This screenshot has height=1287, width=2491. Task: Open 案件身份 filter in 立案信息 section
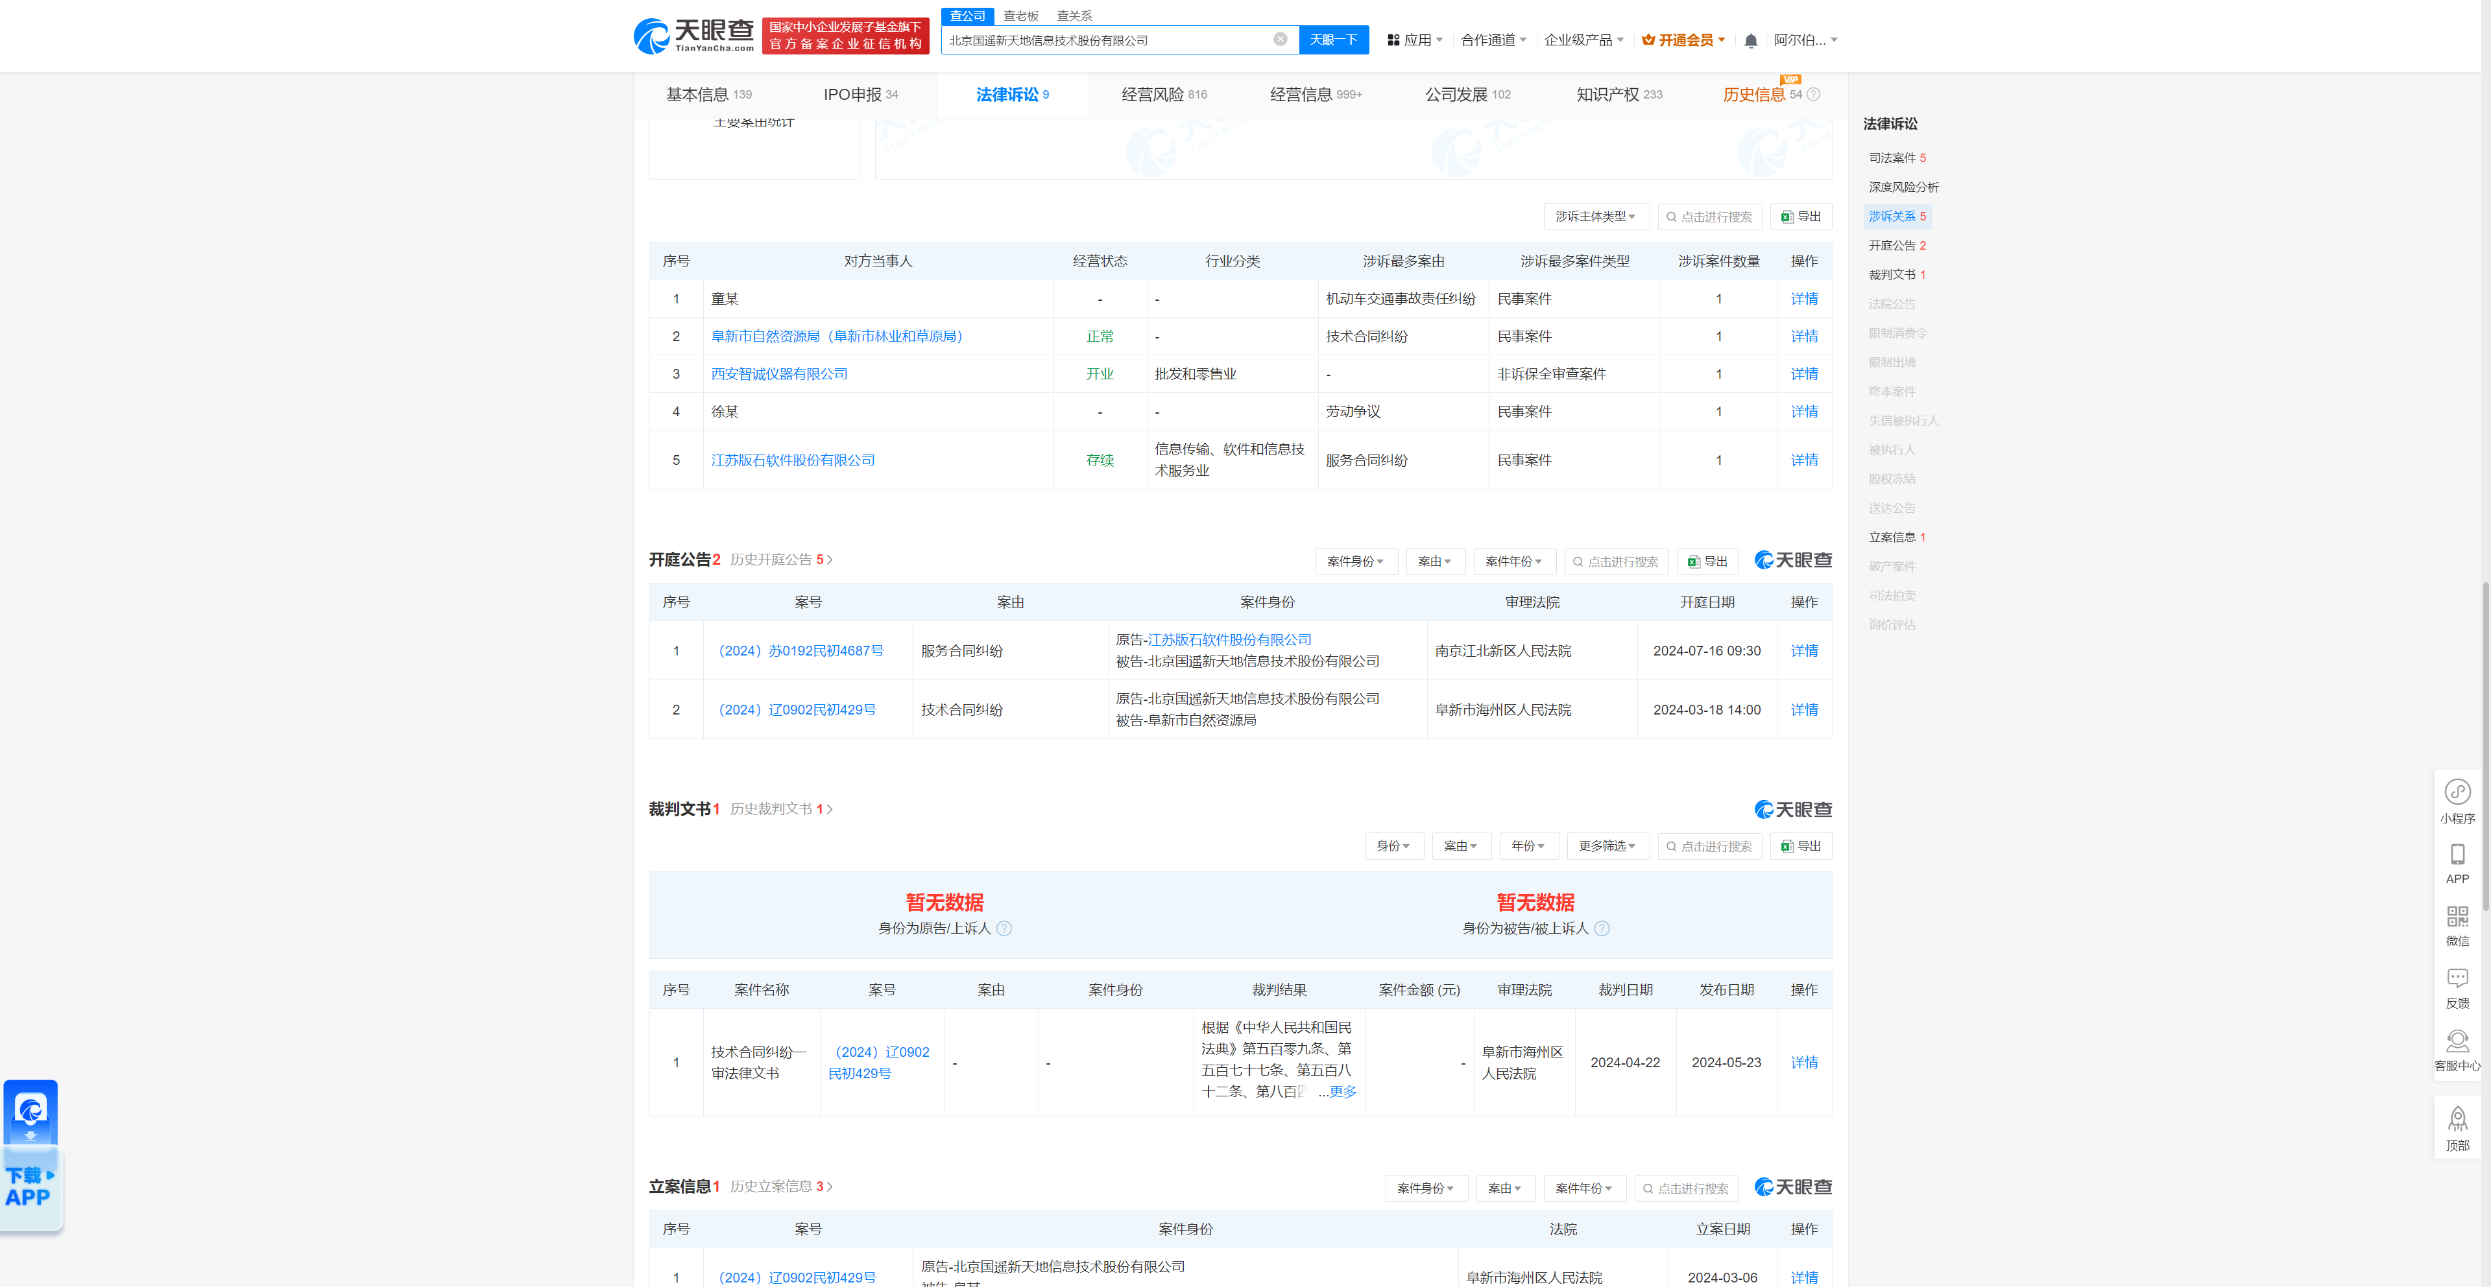pos(1426,1188)
